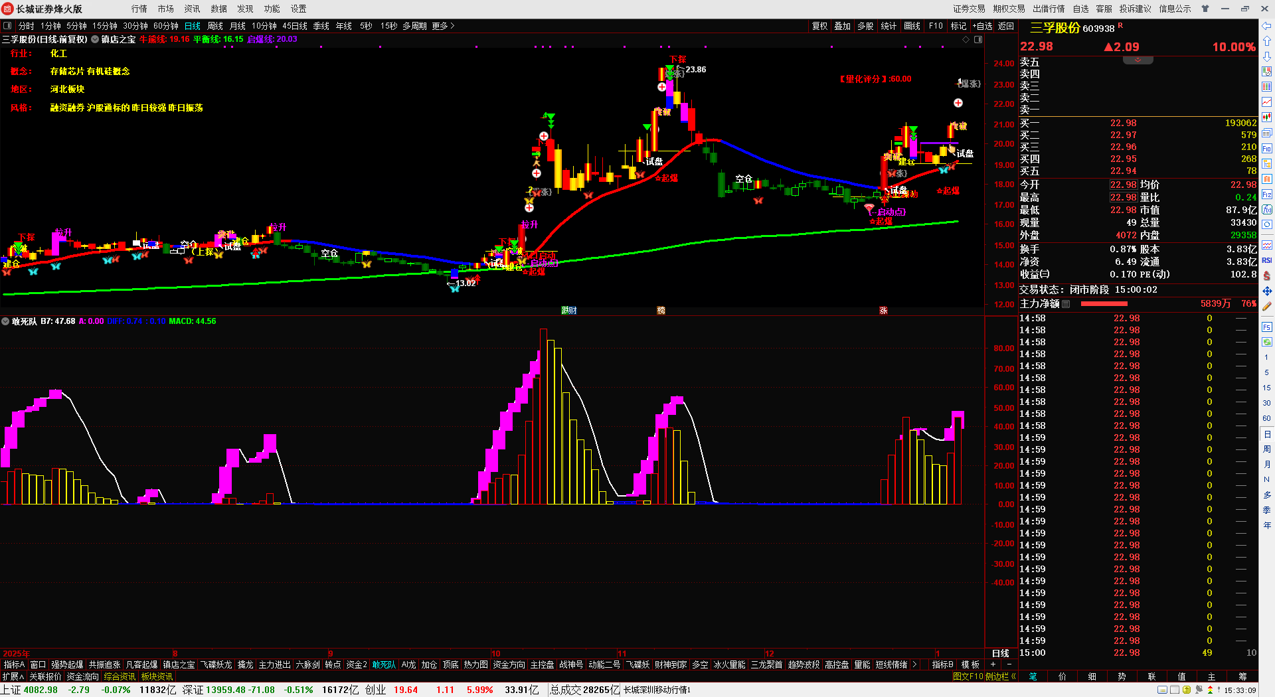Open the line chart icon in right sidebar
The width and height of the screenshot is (1275, 697).
coord(1267,102)
